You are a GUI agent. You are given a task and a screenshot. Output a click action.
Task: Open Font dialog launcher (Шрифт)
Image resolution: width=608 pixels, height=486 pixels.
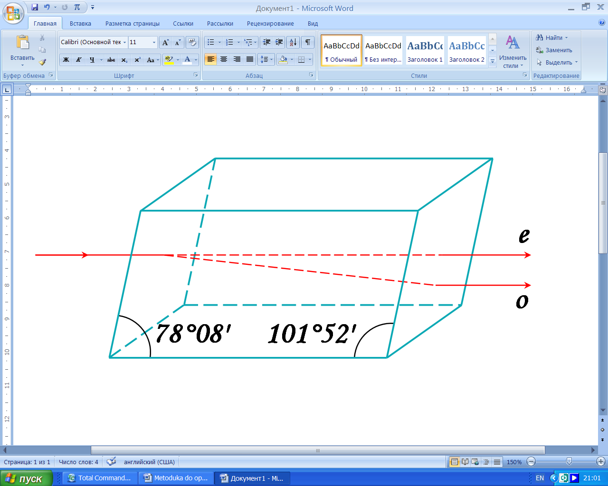coord(196,75)
